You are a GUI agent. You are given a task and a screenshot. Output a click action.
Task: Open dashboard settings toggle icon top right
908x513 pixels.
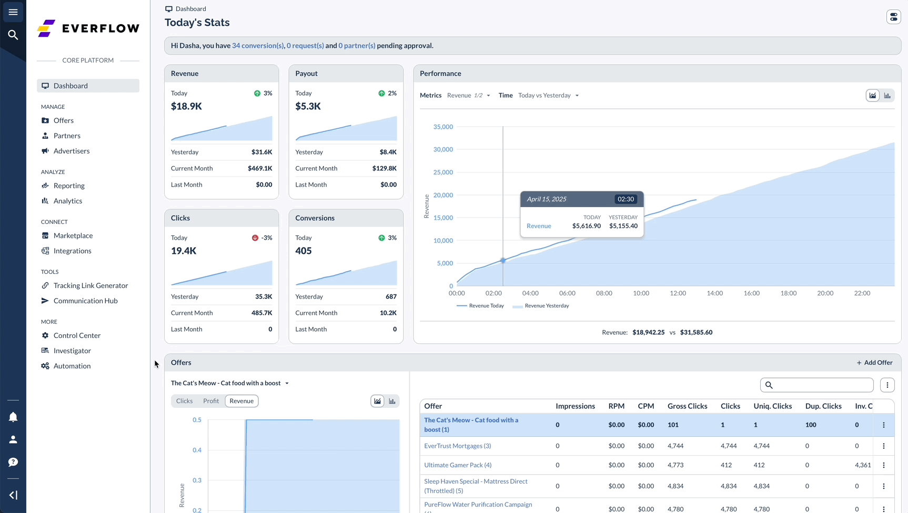893,17
